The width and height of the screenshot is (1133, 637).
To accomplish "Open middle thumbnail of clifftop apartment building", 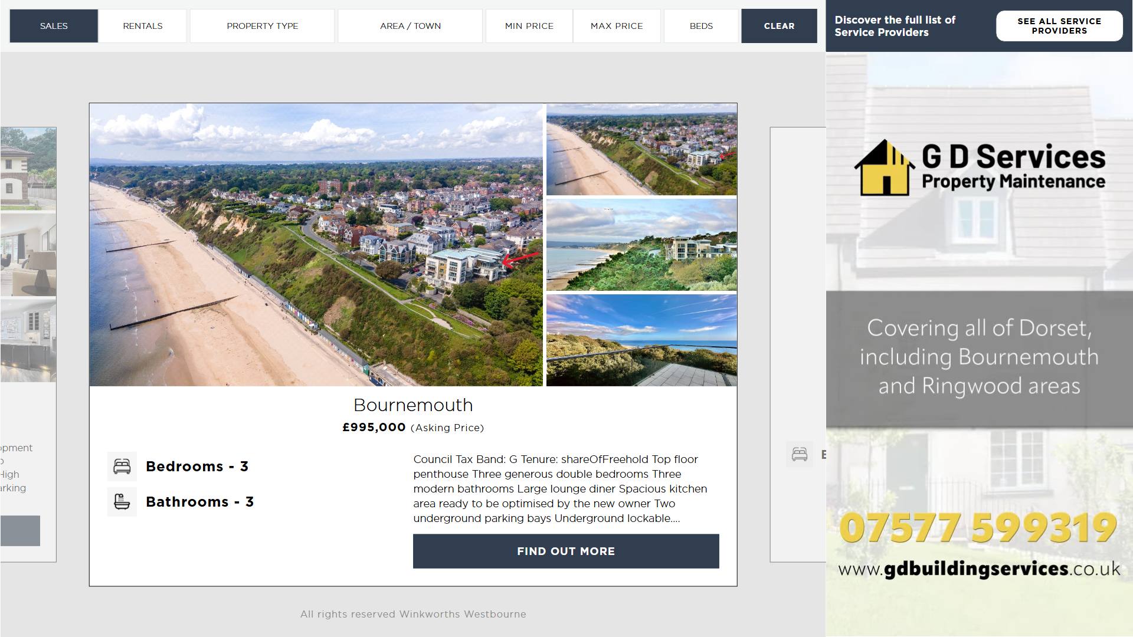I will (x=641, y=245).
